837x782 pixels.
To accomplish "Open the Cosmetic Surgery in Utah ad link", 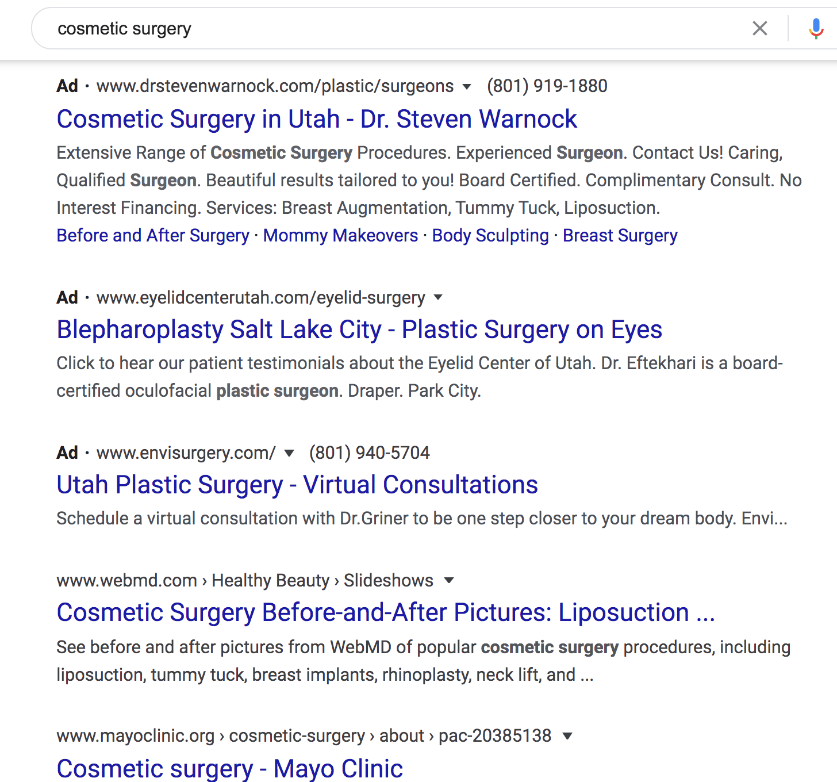I will point(317,119).
